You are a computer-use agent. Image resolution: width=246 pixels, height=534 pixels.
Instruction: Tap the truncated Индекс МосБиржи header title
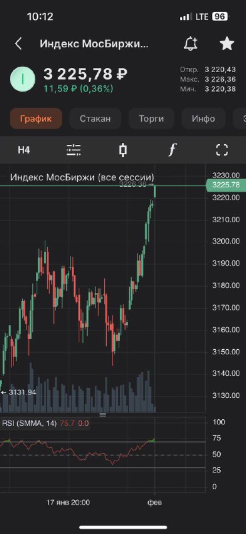click(94, 44)
